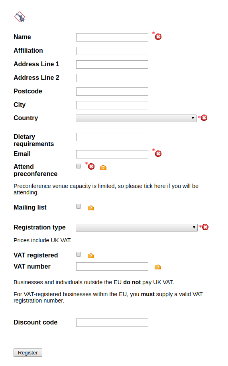The image size is (228, 366).
Task: Check the VAT registered checkbox
Action: coord(79,254)
